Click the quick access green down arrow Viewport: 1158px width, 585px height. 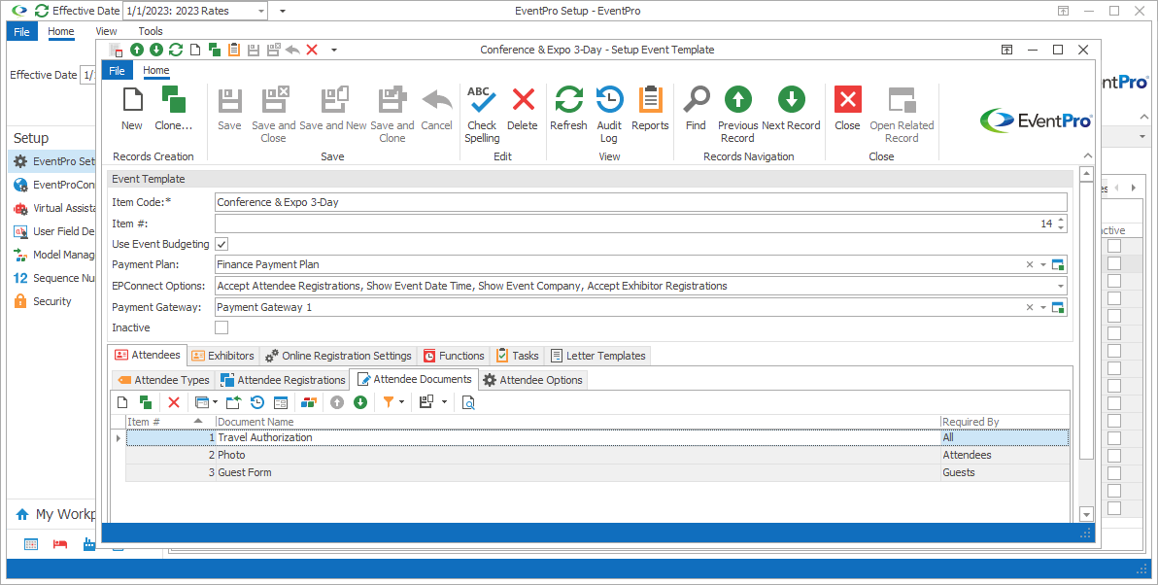click(155, 50)
